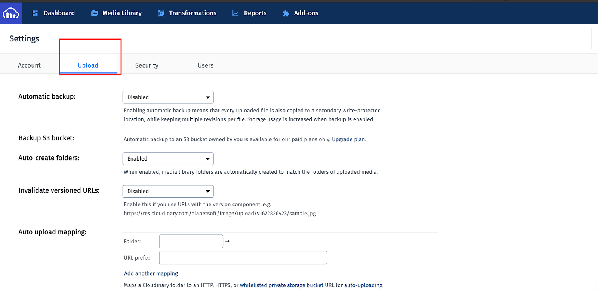
Task: Open the auto-uploading documentation link
Action: click(x=363, y=285)
